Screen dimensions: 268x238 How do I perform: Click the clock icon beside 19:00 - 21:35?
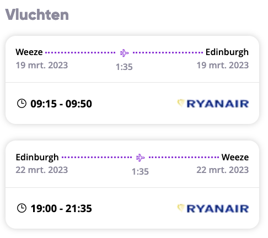click(x=22, y=208)
